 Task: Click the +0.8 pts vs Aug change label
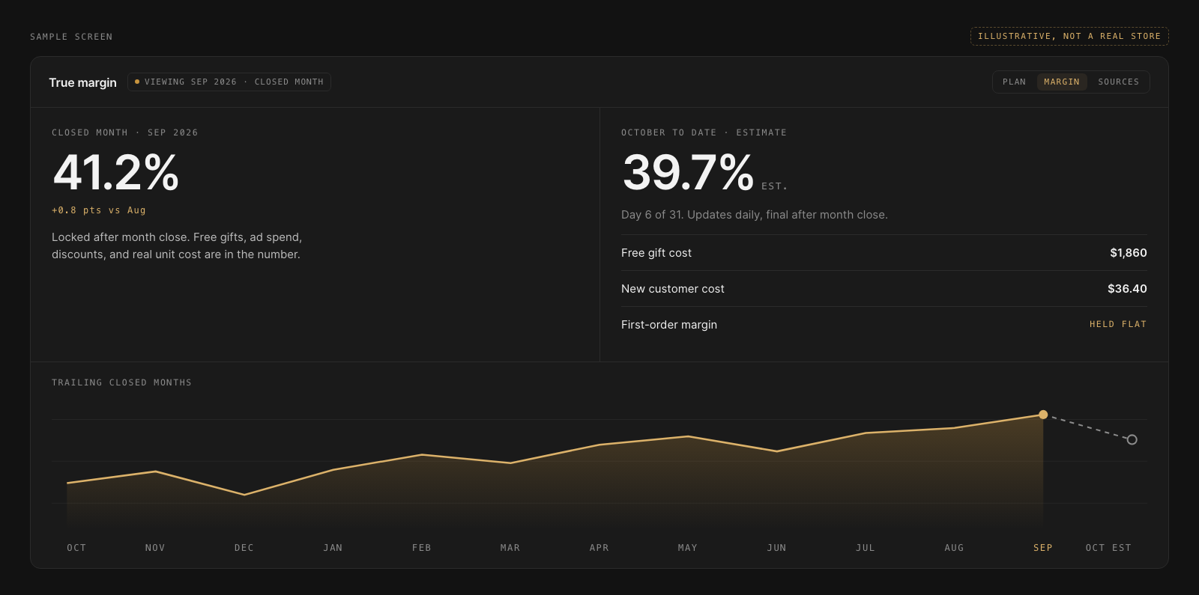point(99,210)
